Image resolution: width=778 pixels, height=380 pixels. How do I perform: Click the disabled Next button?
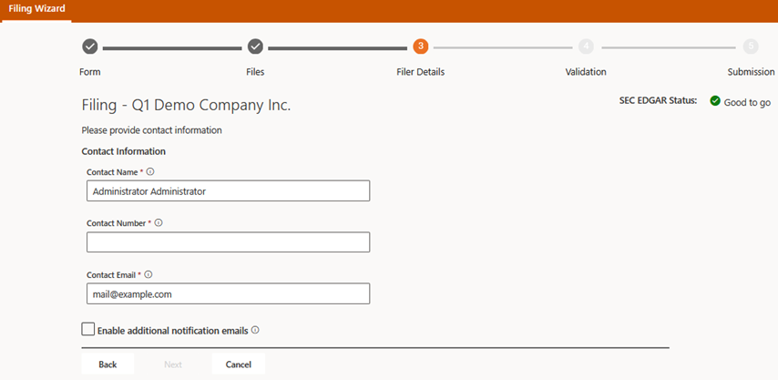(x=173, y=365)
